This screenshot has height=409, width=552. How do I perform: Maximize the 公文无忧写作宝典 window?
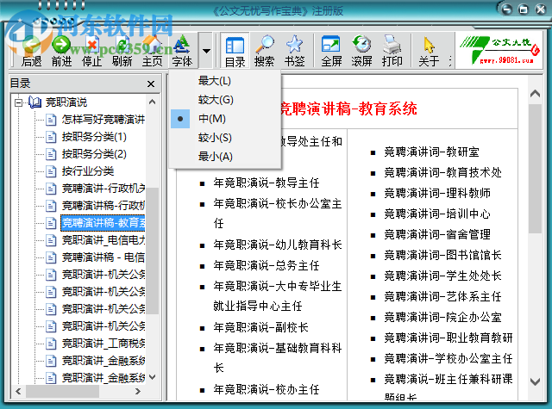click(524, 9)
